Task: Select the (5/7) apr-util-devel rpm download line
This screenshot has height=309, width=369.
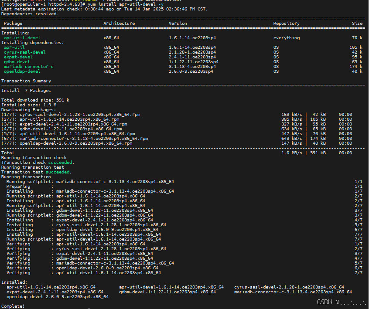Action: pos(177,134)
